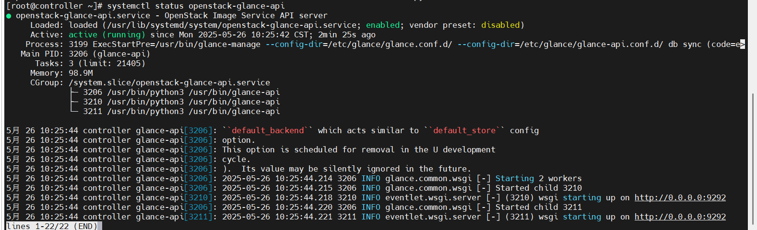This screenshot has height=230, width=757.
Task: Click the 'systemctl status openstack-glance-api' command text
Action: coord(196,6)
